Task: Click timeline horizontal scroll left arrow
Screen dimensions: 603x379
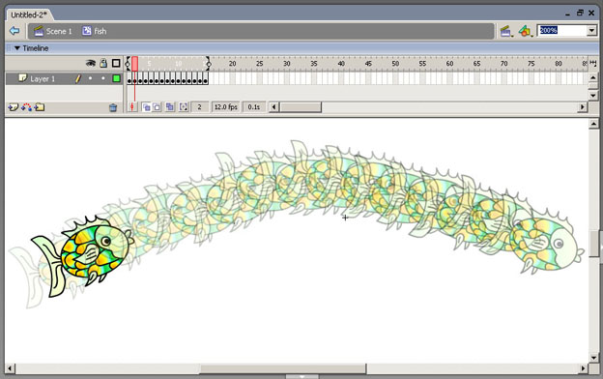Action: pyautogui.click(x=273, y=107)
